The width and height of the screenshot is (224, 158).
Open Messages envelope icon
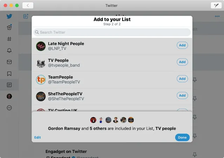tap(9, 62)
